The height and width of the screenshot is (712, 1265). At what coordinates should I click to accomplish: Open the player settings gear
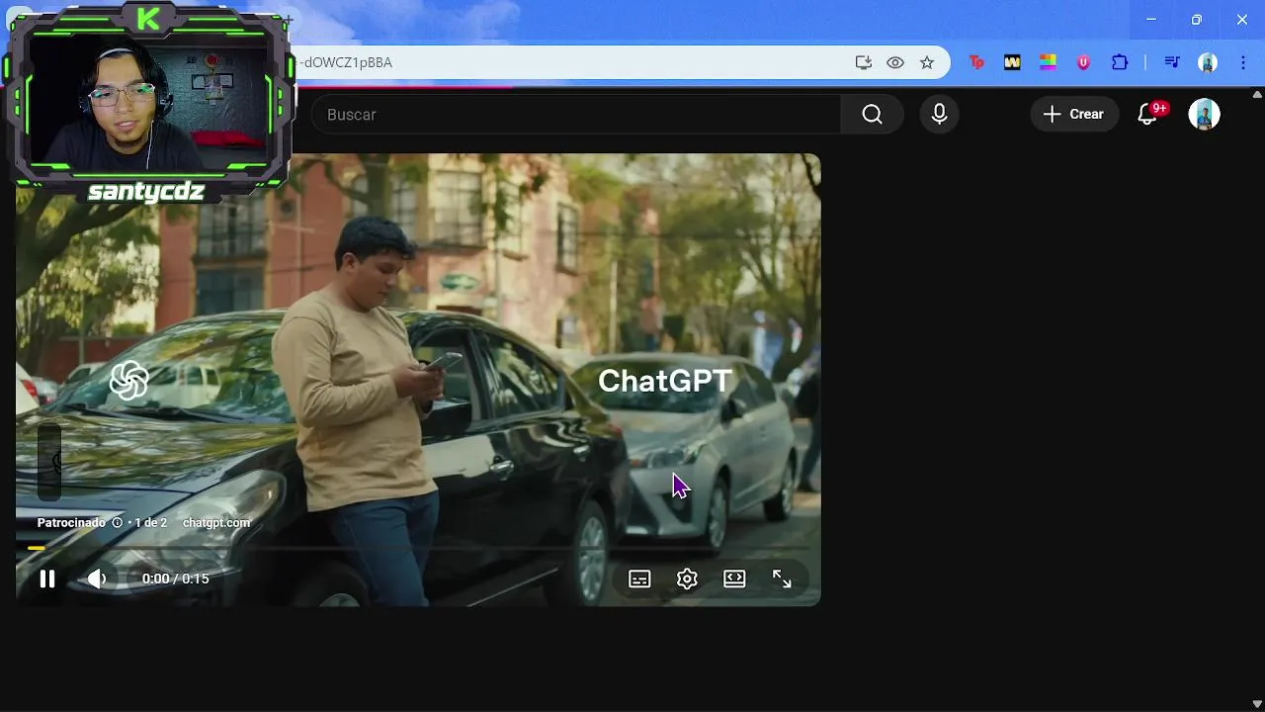point(687,579)
